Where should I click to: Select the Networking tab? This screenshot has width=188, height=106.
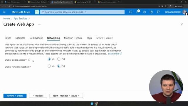point(53,38)
